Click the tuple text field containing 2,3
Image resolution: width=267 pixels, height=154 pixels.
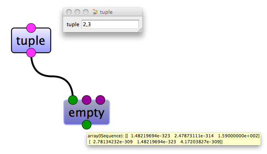pos(110,24)
